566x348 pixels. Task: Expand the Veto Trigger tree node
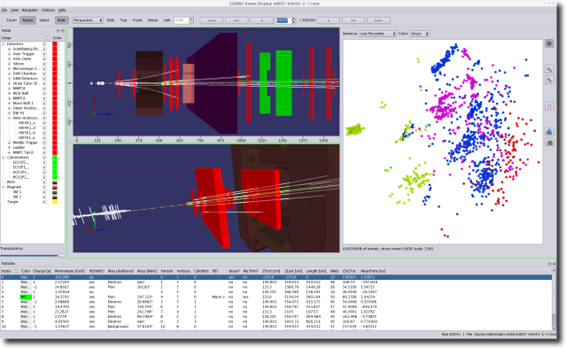click(x=9, y=54)
